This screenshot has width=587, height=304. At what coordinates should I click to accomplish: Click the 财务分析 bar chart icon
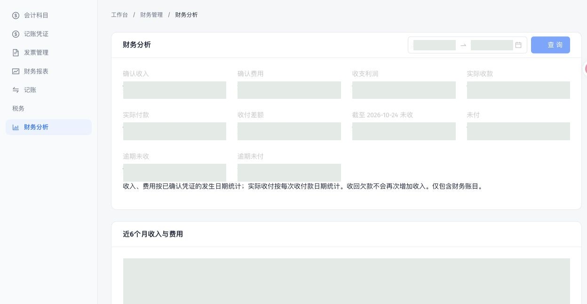(x=16, y=127)
